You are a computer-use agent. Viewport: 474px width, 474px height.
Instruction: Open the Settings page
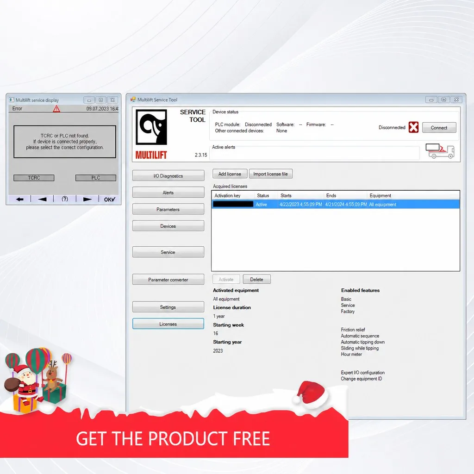[168, 307]
